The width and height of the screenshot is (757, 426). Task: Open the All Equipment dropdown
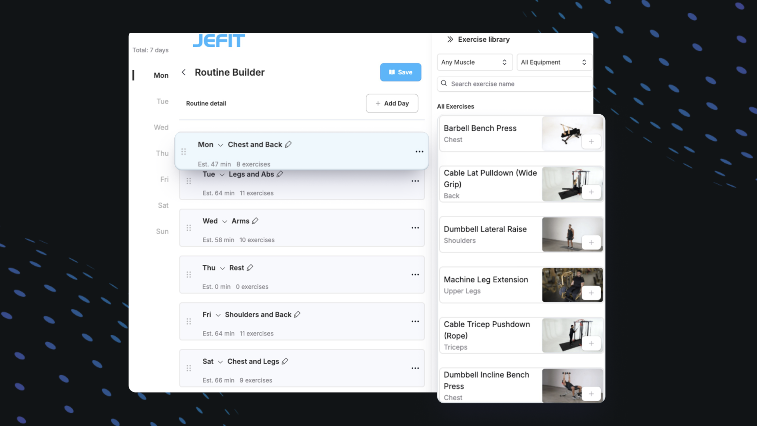point(554,62)
